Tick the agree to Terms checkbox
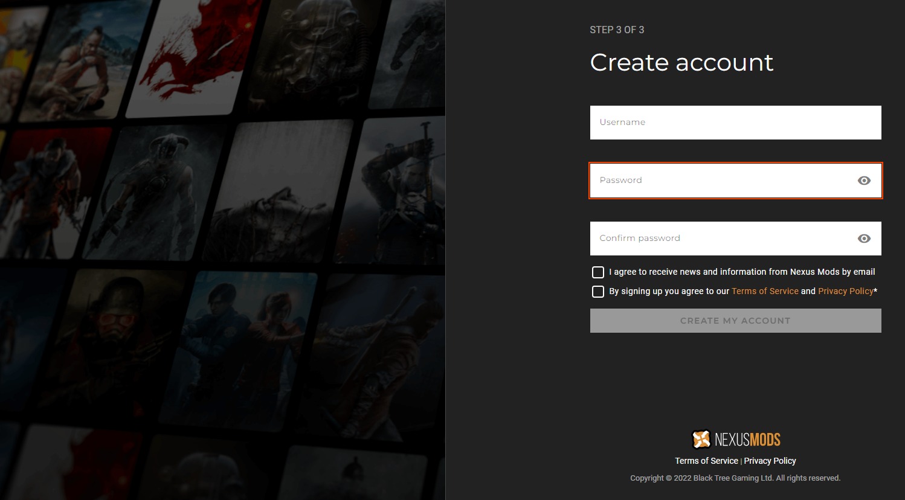 (x=598, y=292)
